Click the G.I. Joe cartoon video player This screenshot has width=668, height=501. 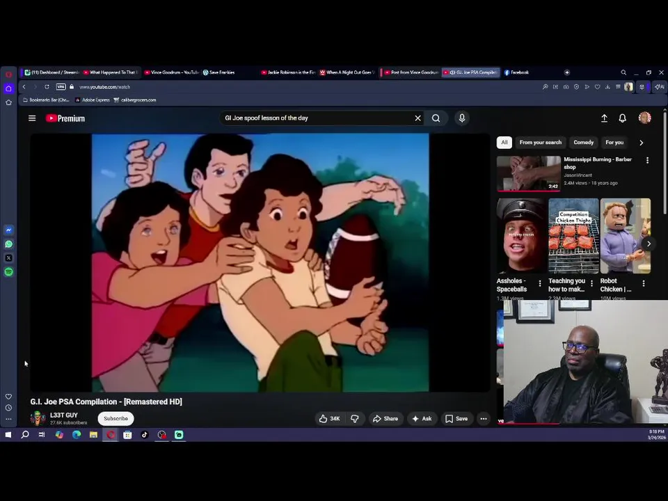(x=260, y=262)
